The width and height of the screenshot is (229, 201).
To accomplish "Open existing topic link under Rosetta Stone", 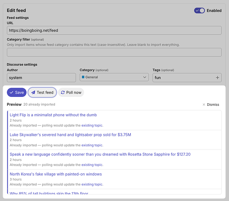I will 92,165.
